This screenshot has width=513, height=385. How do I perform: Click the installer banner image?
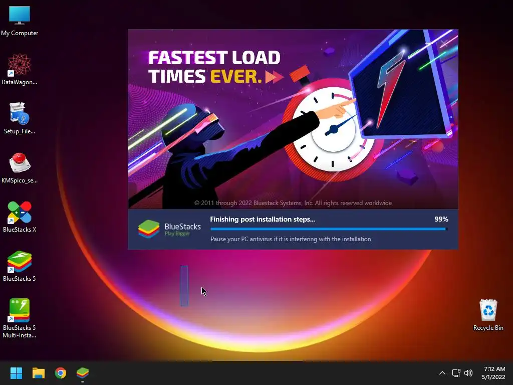point(293,119)
